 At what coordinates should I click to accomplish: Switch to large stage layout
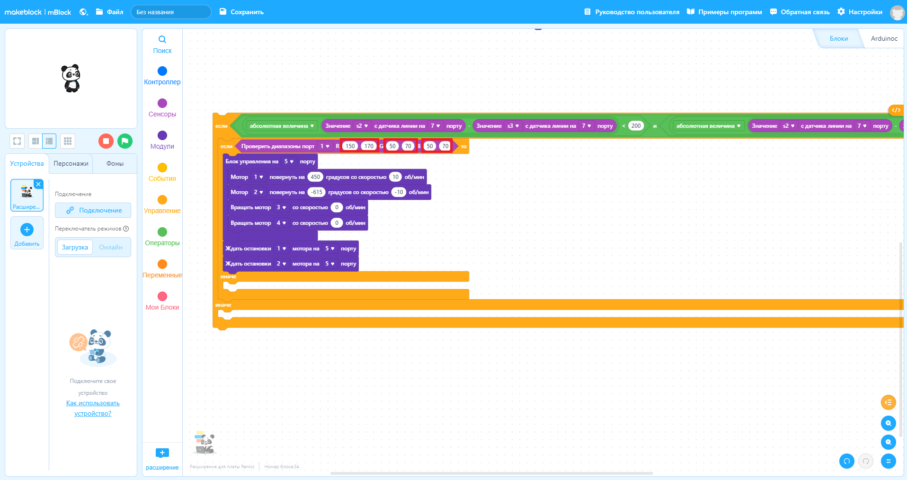pos(49,141)
